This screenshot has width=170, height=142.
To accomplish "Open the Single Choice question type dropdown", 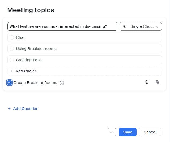I will [x=141, y=26].
